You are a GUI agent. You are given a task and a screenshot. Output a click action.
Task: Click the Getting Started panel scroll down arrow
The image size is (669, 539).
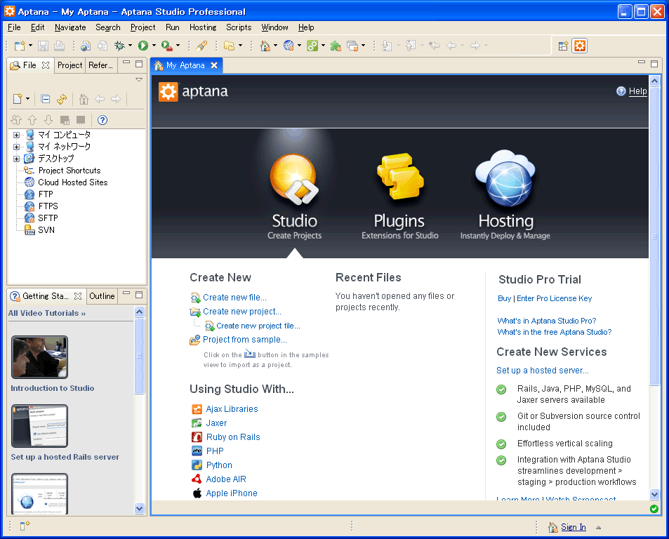[x=139, y=508]
